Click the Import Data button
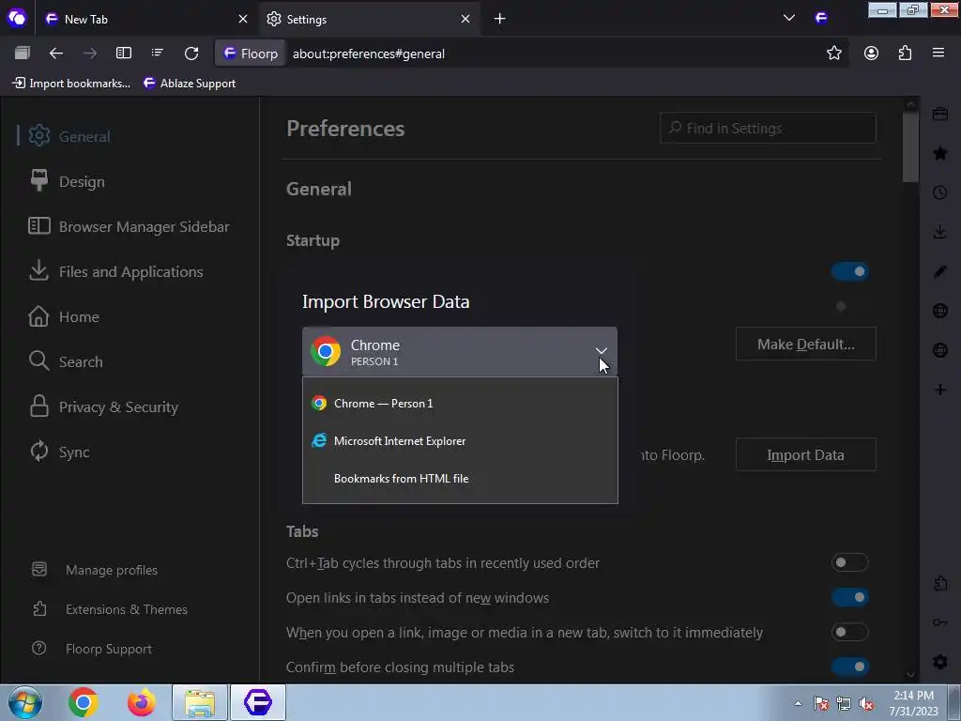961x721 pixels. 805,455
